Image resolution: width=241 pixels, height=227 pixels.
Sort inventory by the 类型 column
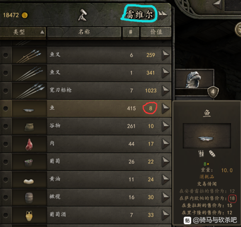pyautogui.click(x=23, y=32)
